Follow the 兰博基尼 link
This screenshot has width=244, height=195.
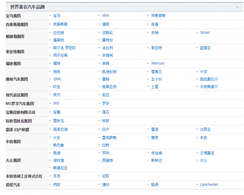coord(207,153)
